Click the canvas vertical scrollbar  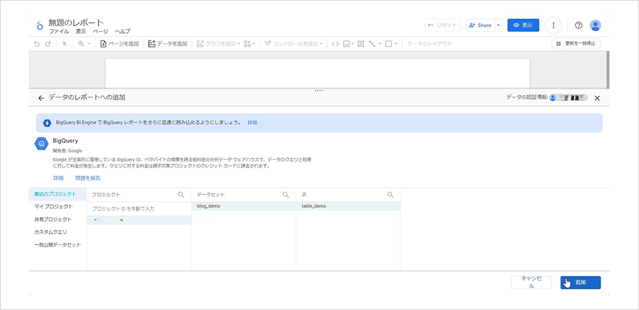coord(607,69)
